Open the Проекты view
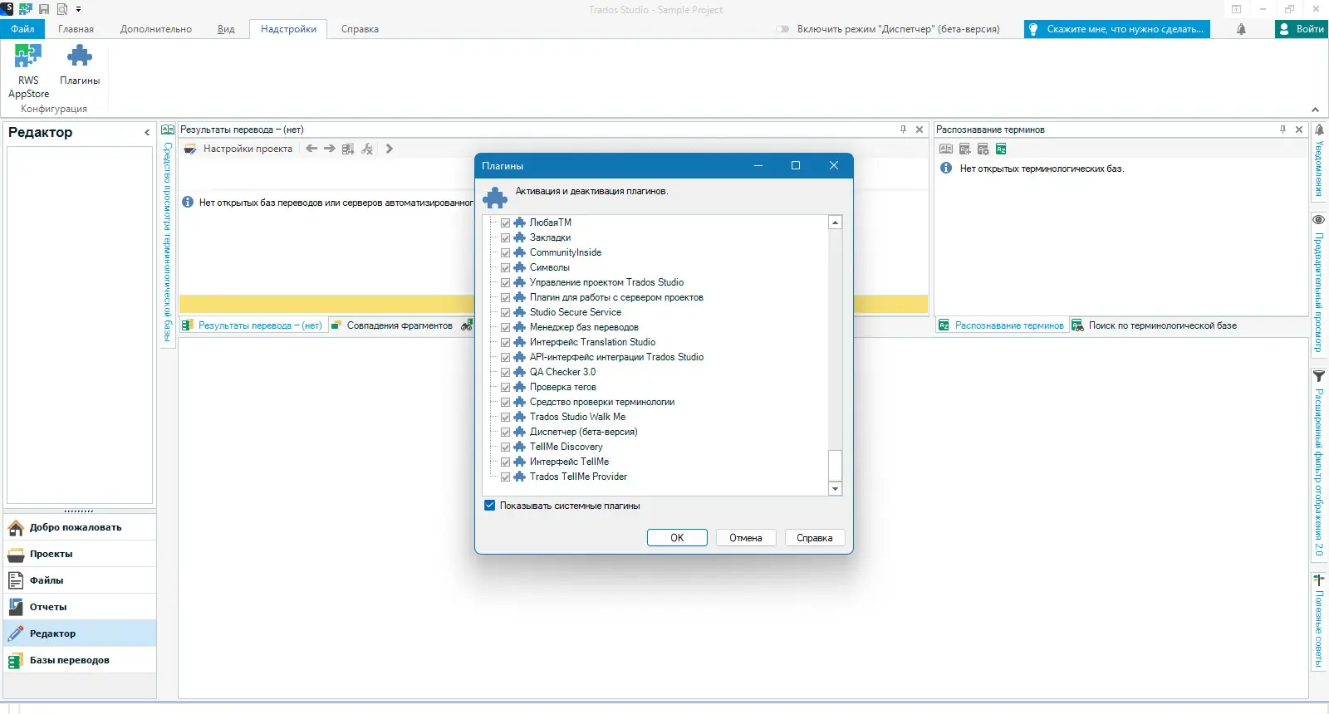1329x714 pixels. coord(81,554)
